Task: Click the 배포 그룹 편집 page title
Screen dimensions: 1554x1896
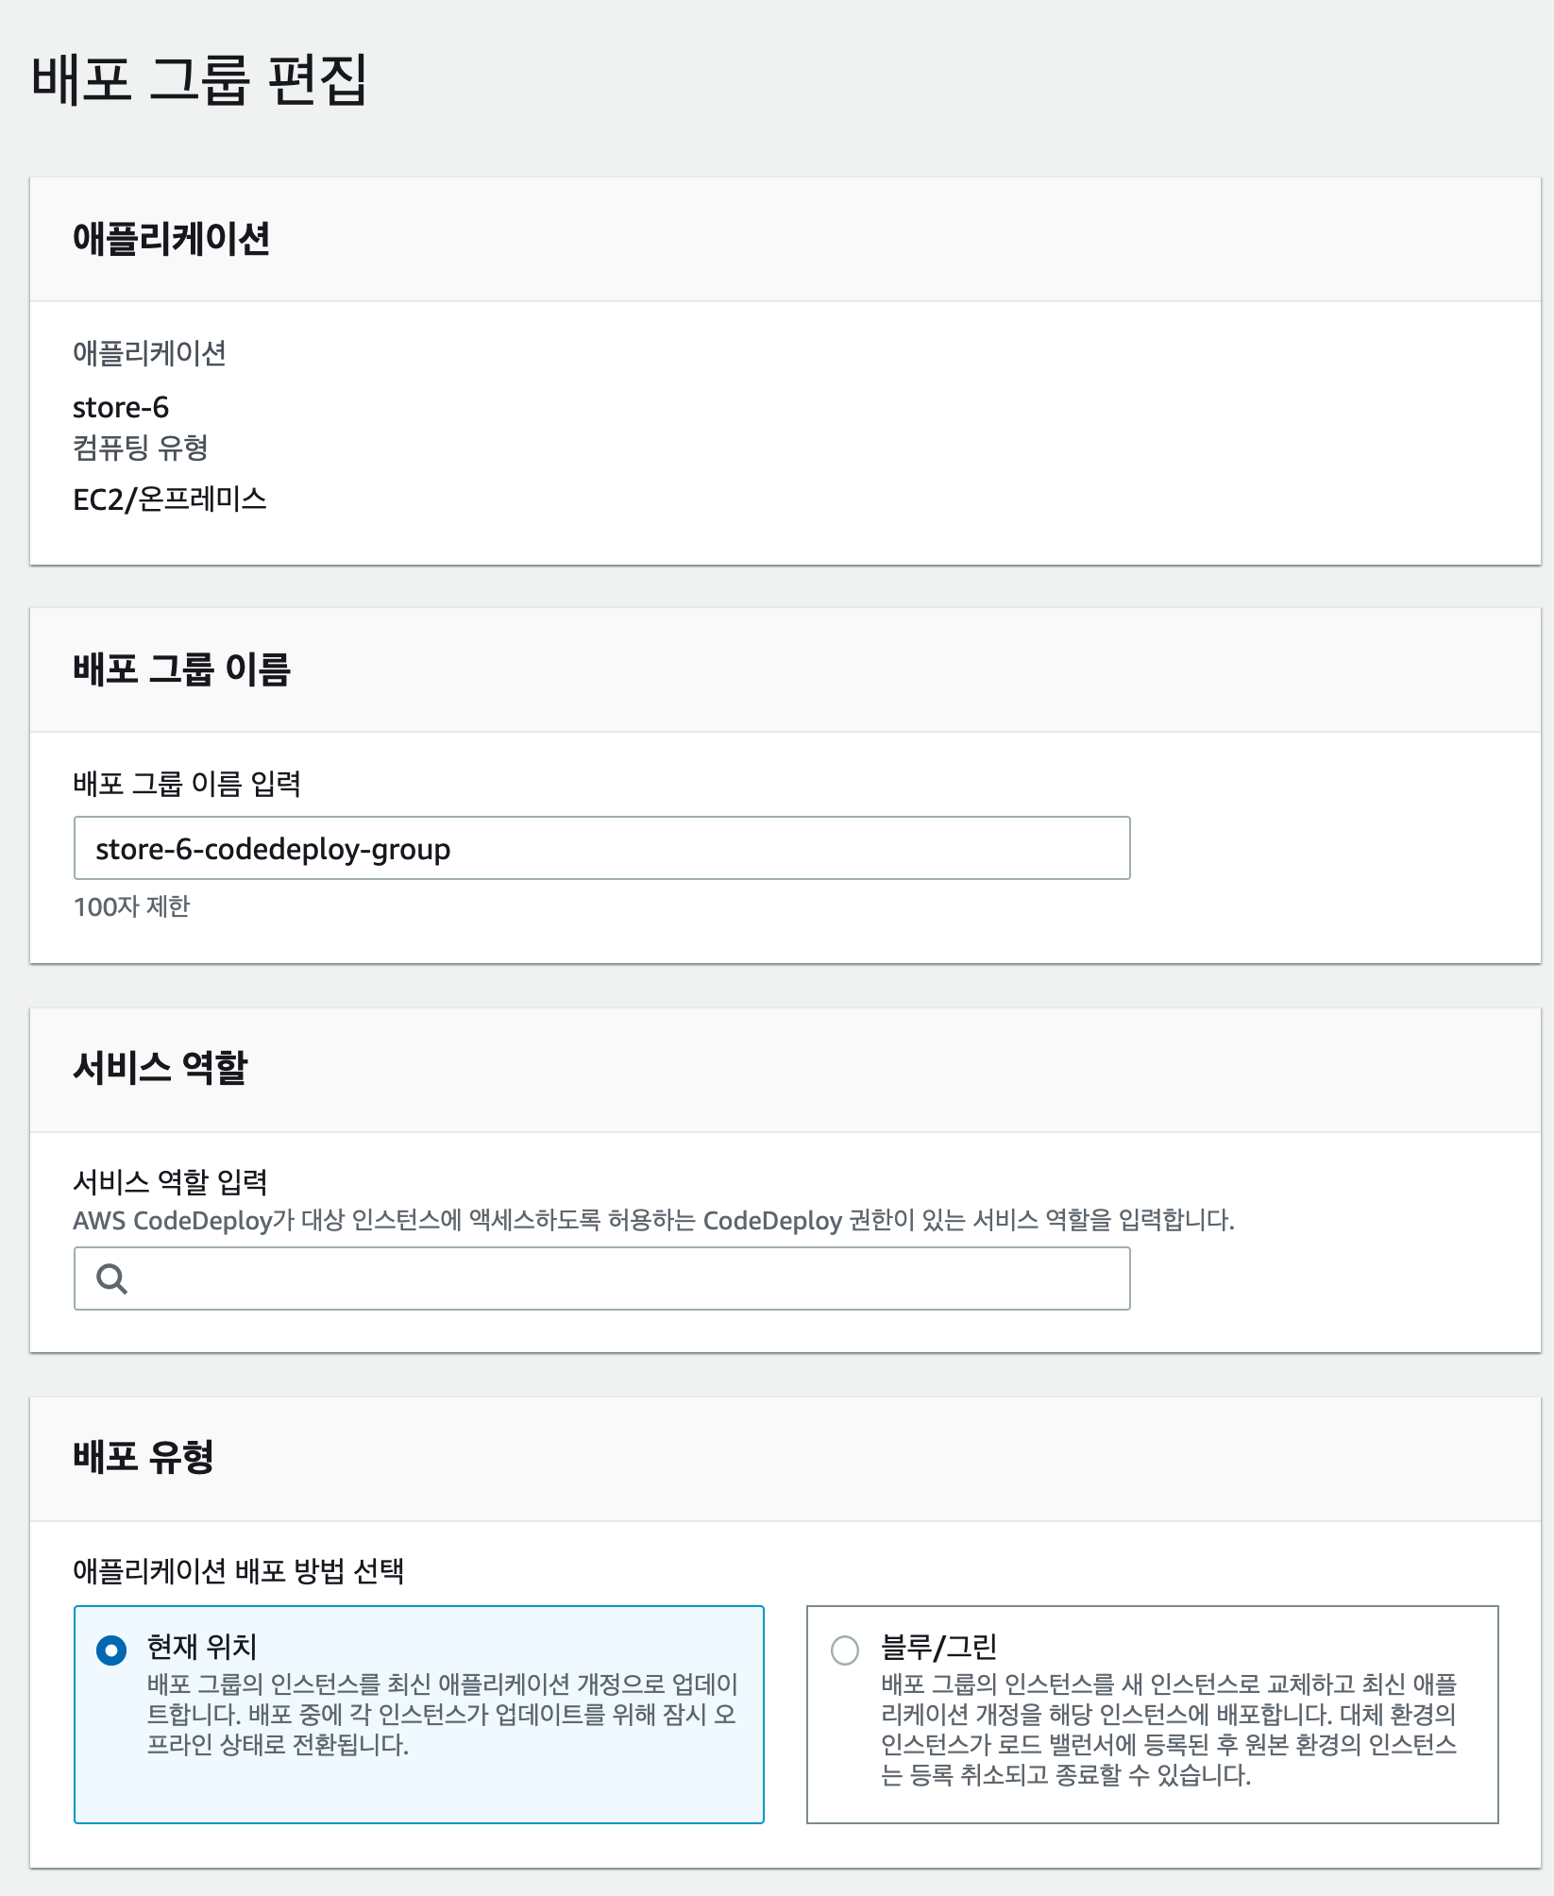Action: pos(199,78)
